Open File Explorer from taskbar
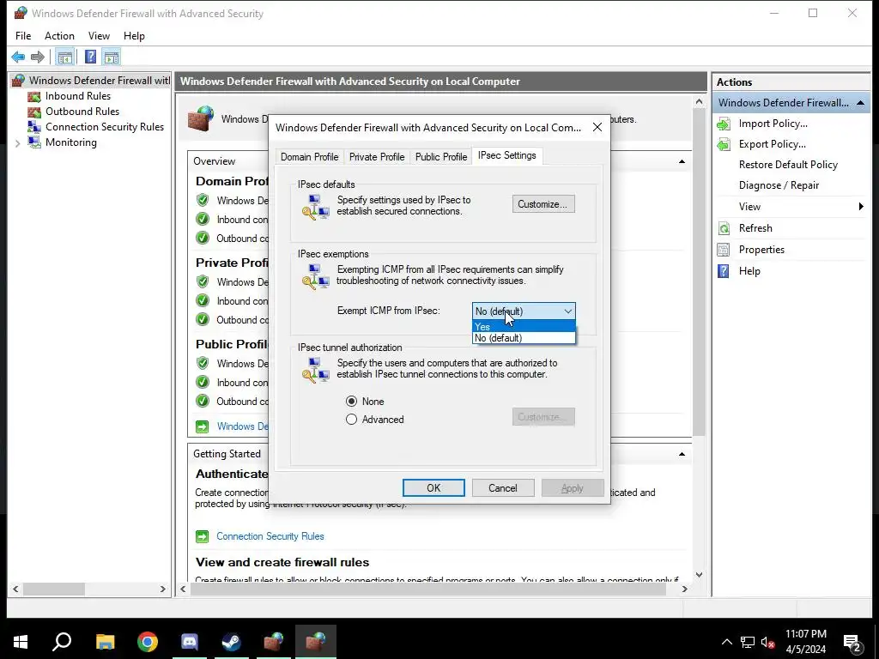Viewport: 879px width, 659px height. tap(105, 641)
